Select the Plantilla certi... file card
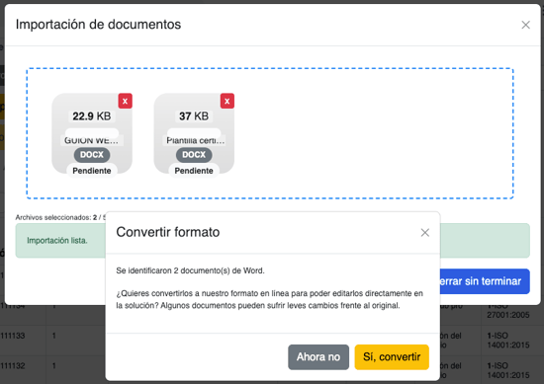Screen dimensions: 544x384 (x=194, y=133)
